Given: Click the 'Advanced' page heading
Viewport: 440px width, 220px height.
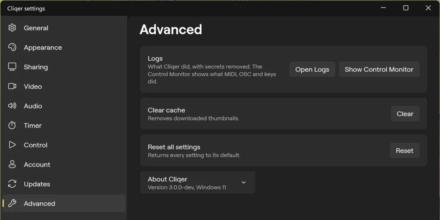Looking at the screenshot, I should tap(171, 29).
